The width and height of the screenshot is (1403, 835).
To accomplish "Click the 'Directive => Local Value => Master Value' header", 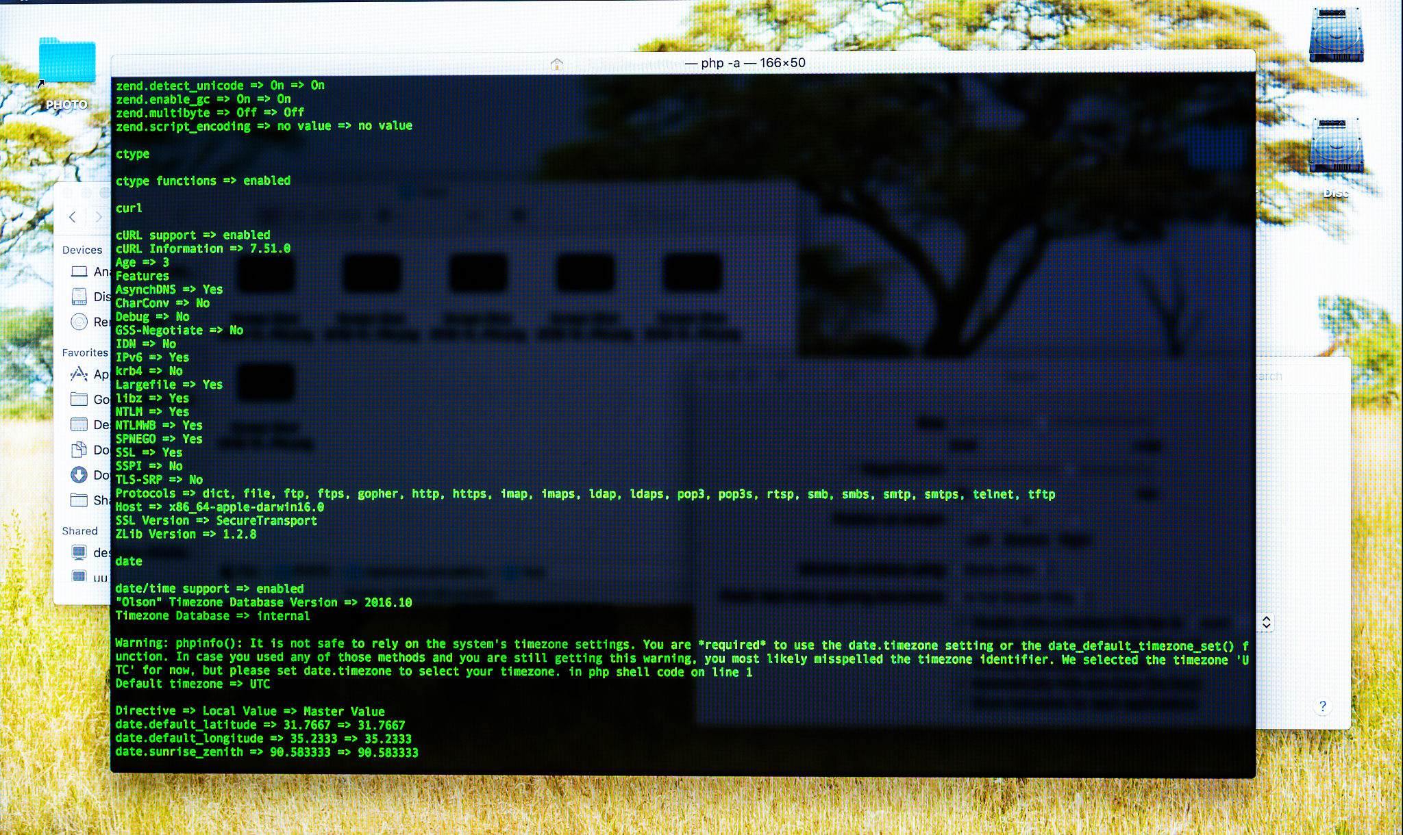I will (x=250, y=711).
